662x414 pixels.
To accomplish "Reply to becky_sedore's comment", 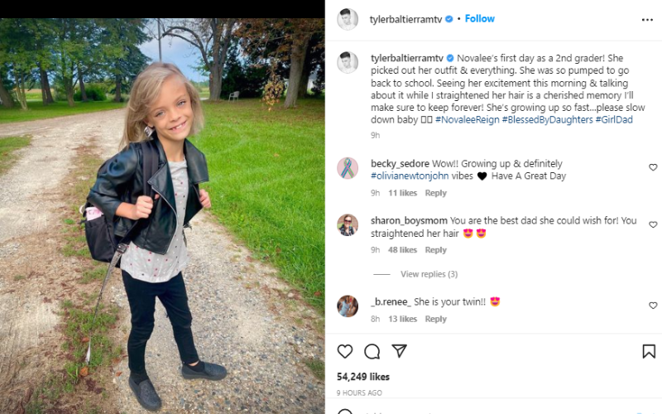I will coord(436,193).
